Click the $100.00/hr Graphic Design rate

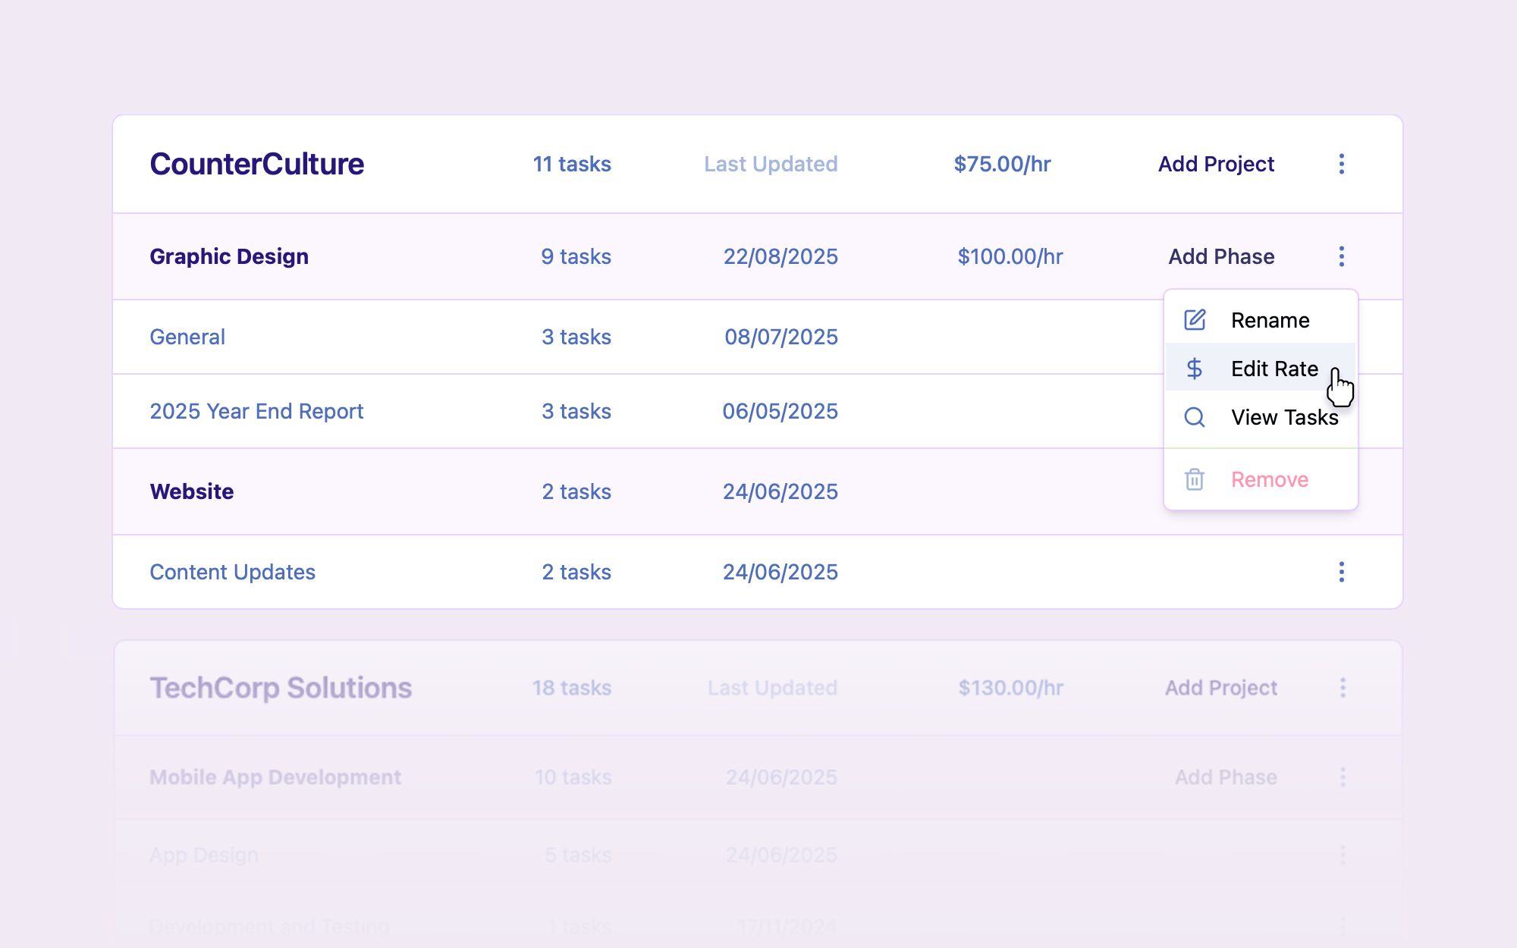[1010, 256]
